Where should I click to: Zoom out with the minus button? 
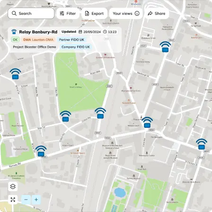26,200
